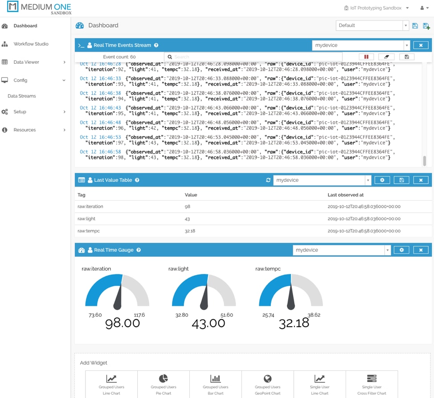Expand the Setup sidebar section
This screenshot has width=434, height=398.
pyautogui.click(x=21, y=112)
